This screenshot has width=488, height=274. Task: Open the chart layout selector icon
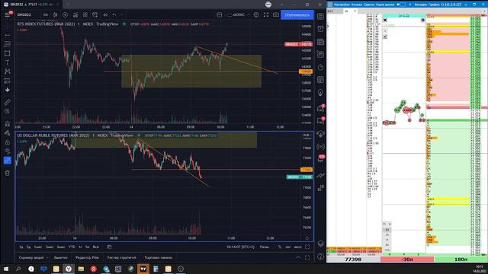(219, 14)
